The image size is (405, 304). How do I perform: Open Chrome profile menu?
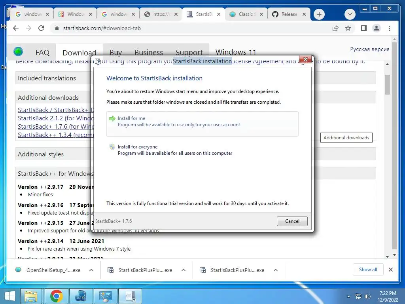tap(377, 28)
